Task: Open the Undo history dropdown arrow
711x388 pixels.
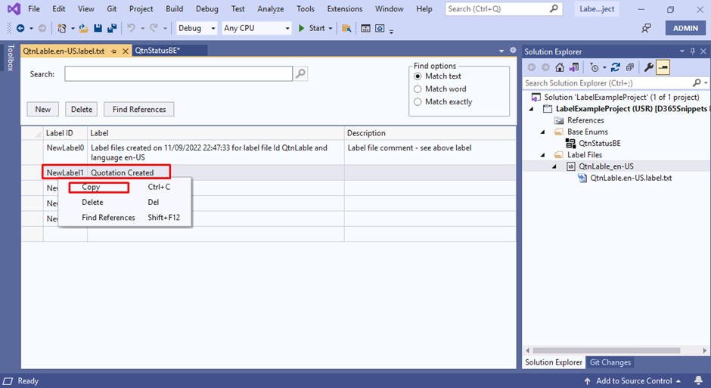Action: [x=142, y=28]
